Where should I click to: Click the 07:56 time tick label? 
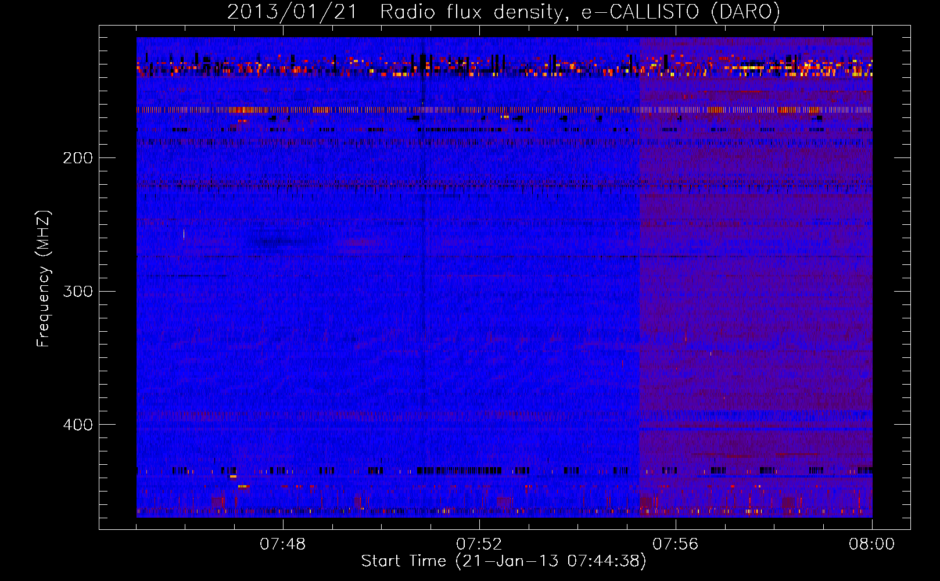[x=676, y=544]
